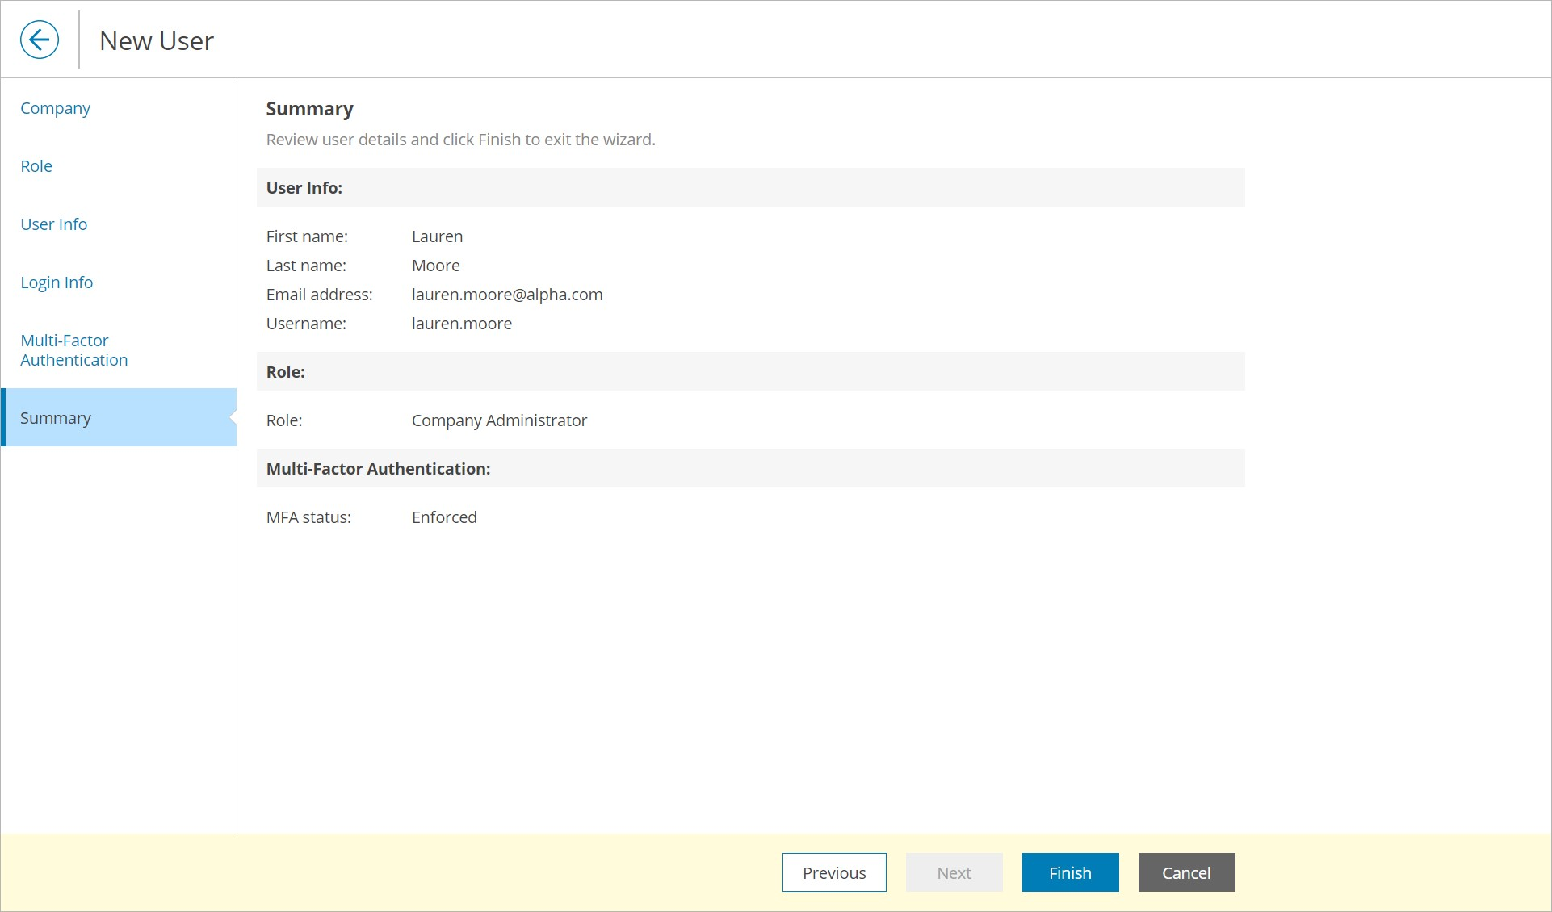The image size is (1552, 912).
Task: Click the Summary heading text
Action: pyautogui.click(x=310, y=109)
